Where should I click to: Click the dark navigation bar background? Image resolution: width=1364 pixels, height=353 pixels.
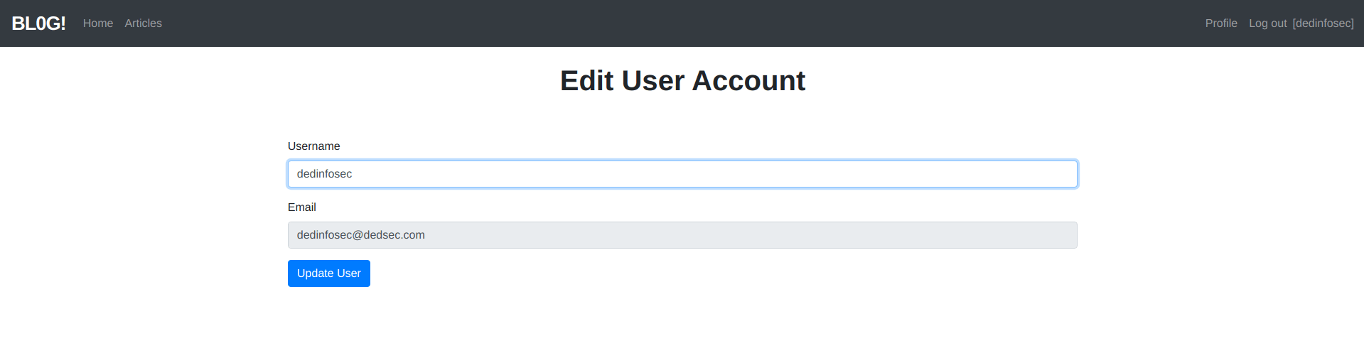pos(682,23)
